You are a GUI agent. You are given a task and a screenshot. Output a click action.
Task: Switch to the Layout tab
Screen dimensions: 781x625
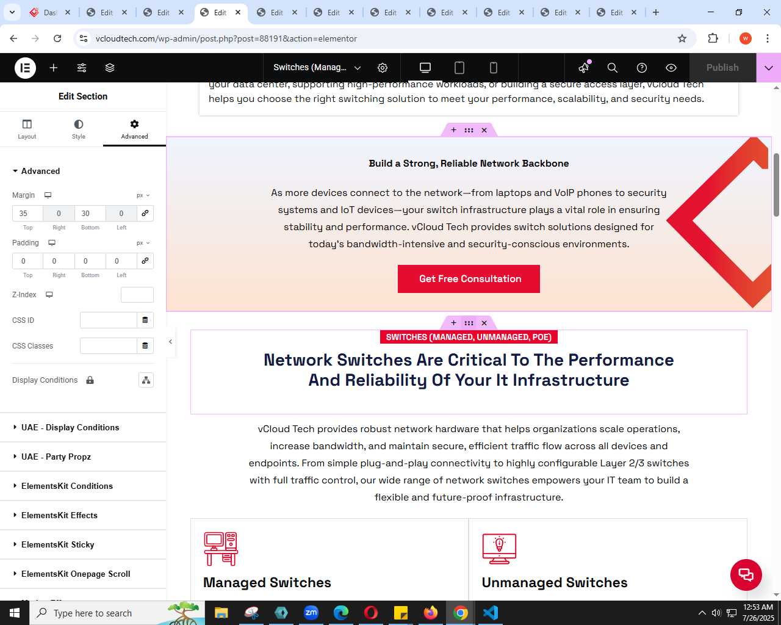(27, 129)
